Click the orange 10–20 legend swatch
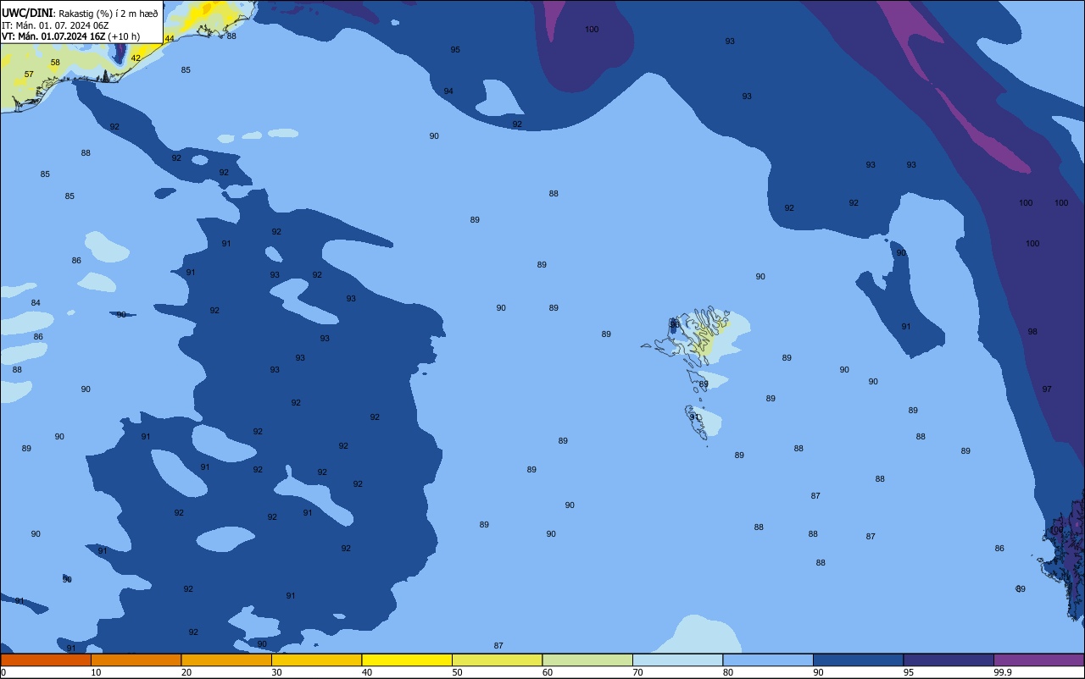 tap(136, 660)
